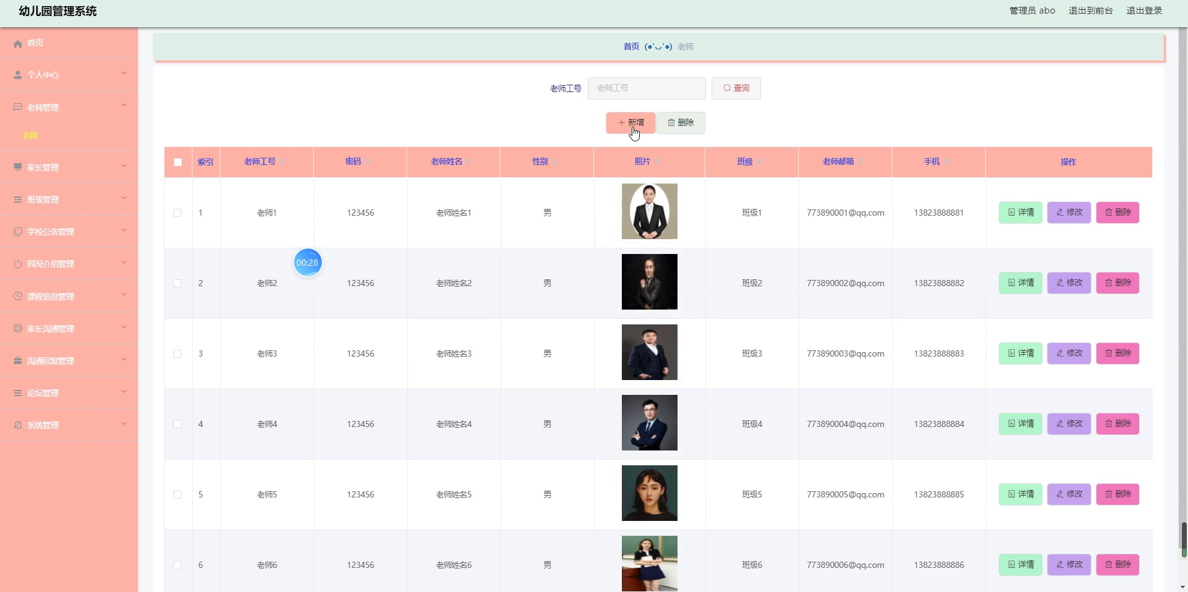This screenshot has height=592, width=1188.
Task: Click the 首页 breadcrumb link
Action: click(x=631, y=46)
